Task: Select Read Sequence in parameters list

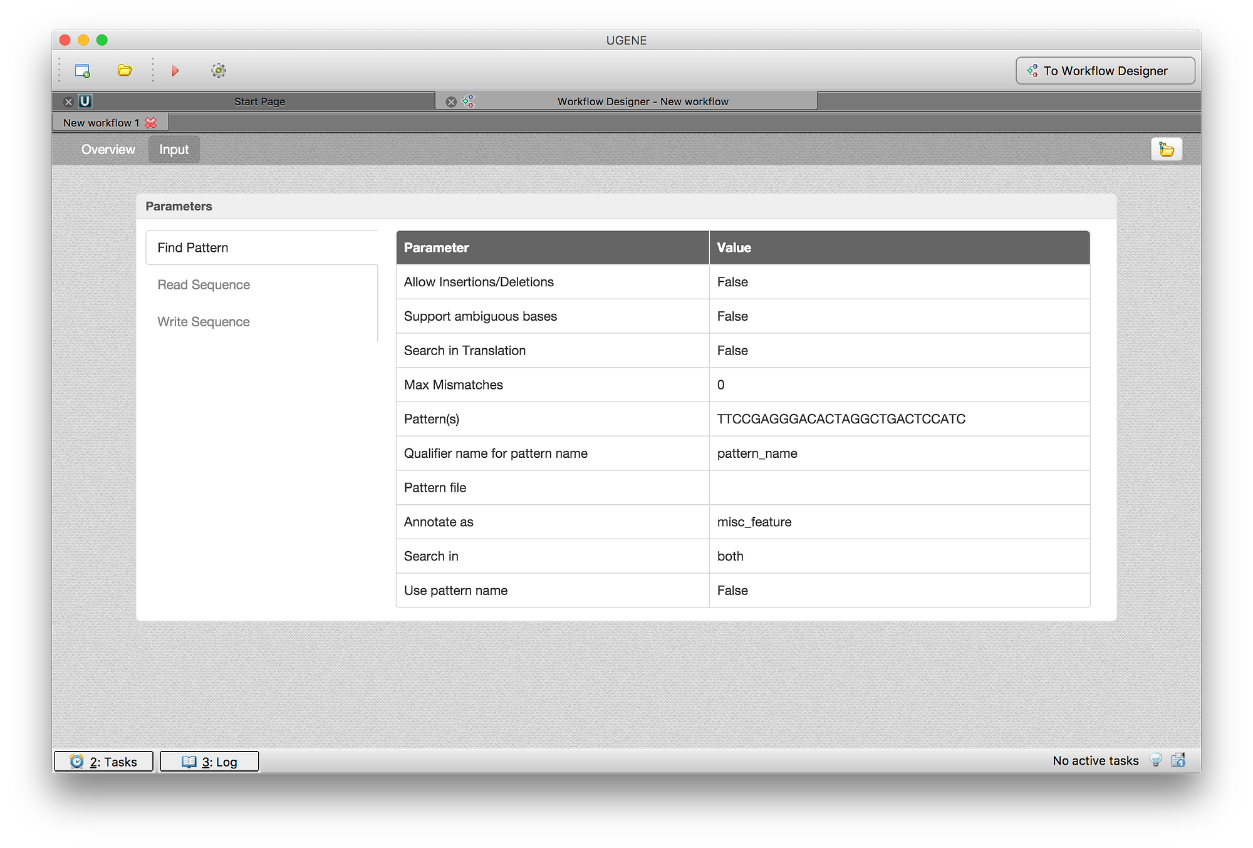Action: tap(204, 285)
